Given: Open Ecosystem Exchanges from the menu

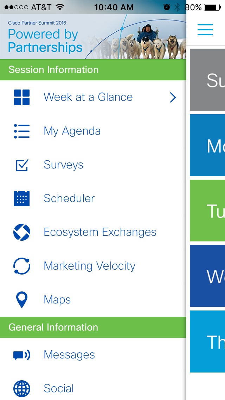Looking at the screenshot, I should pos(100,232).
